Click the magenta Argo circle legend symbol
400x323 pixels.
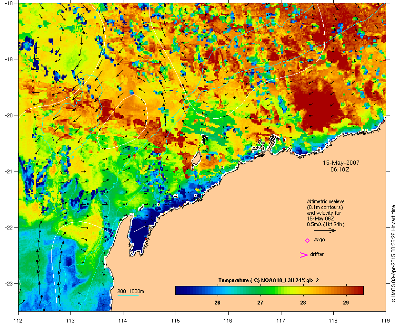coord(308,240)
